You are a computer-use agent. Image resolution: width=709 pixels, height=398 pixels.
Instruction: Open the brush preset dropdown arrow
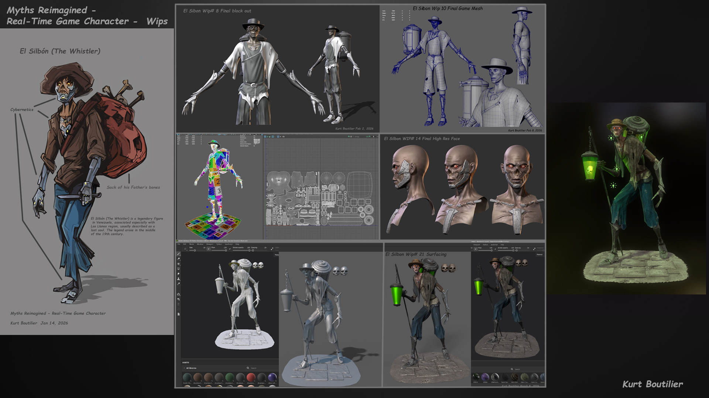[187, 250]
